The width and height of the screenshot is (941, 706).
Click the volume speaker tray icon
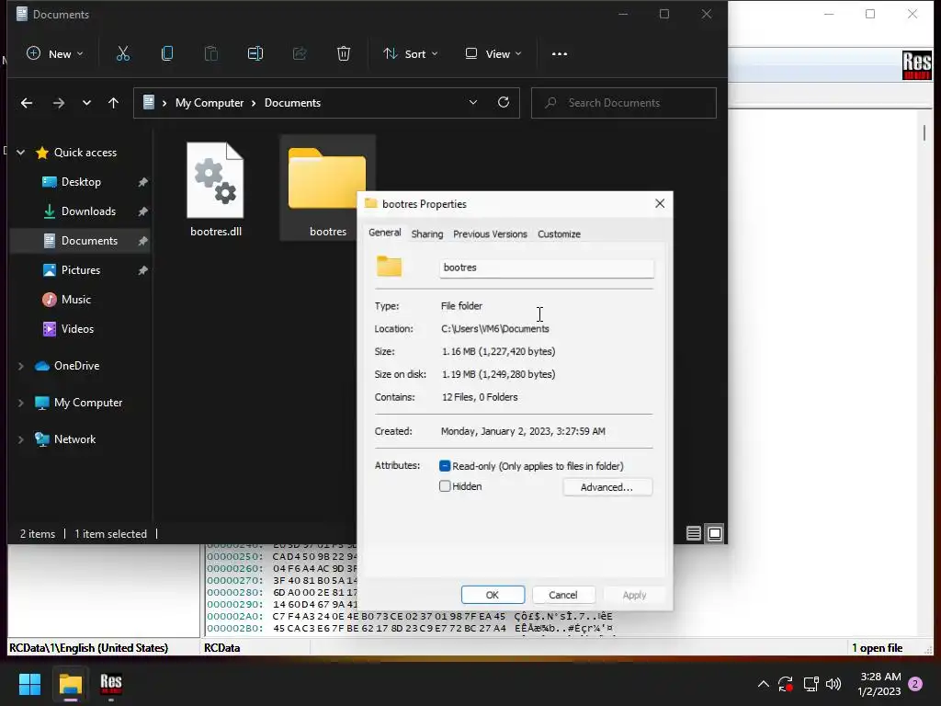(x=833, y=684)
